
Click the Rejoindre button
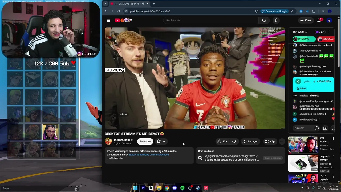pyautogui.click(x=145, y=141)
